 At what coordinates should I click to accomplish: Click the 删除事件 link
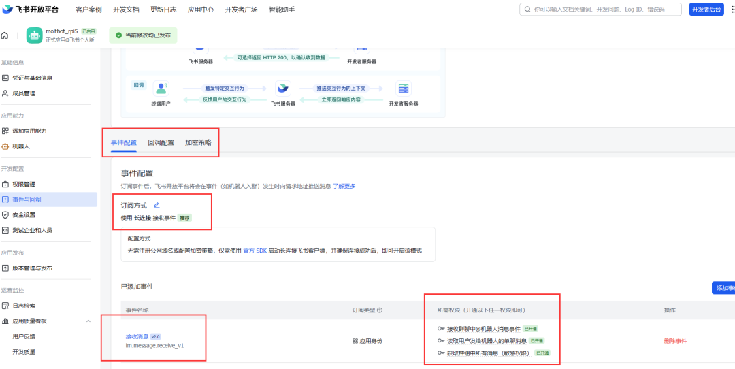[x=676, y=341]
